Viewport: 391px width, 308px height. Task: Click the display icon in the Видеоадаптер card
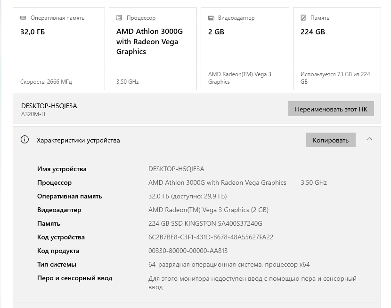coord(211,18)
